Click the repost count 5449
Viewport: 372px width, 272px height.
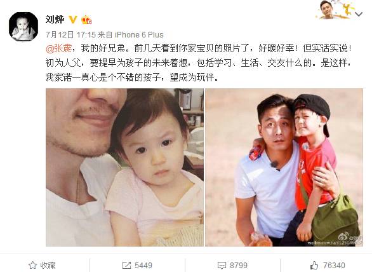[143, 265]
